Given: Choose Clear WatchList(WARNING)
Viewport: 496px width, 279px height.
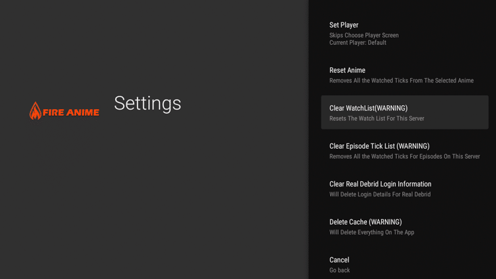Looking at the screenshot, I should coord(368,108).
